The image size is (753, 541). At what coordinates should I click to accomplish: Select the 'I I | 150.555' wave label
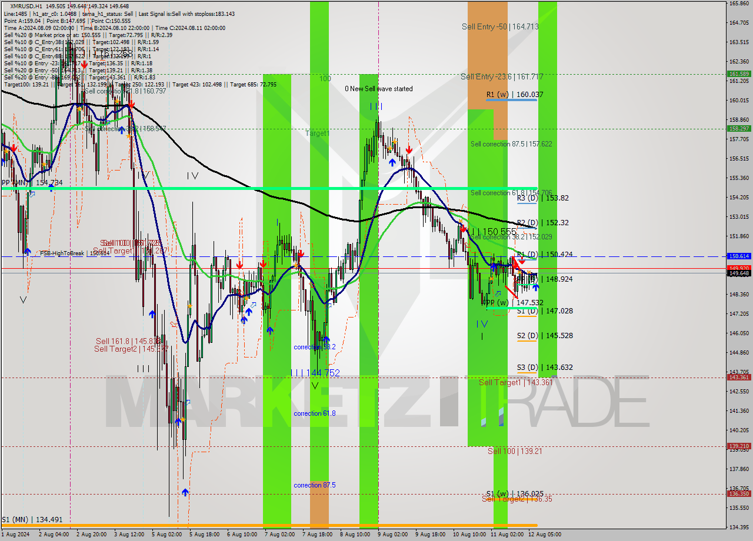coord(494,232)
